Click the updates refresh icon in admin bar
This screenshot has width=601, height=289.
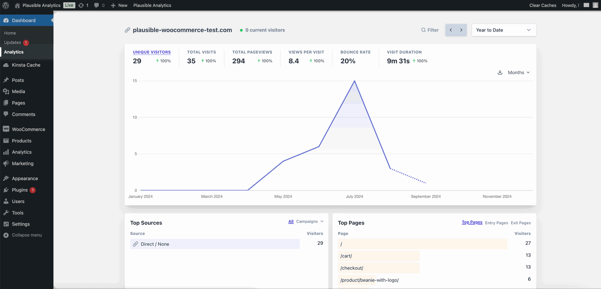81,5
